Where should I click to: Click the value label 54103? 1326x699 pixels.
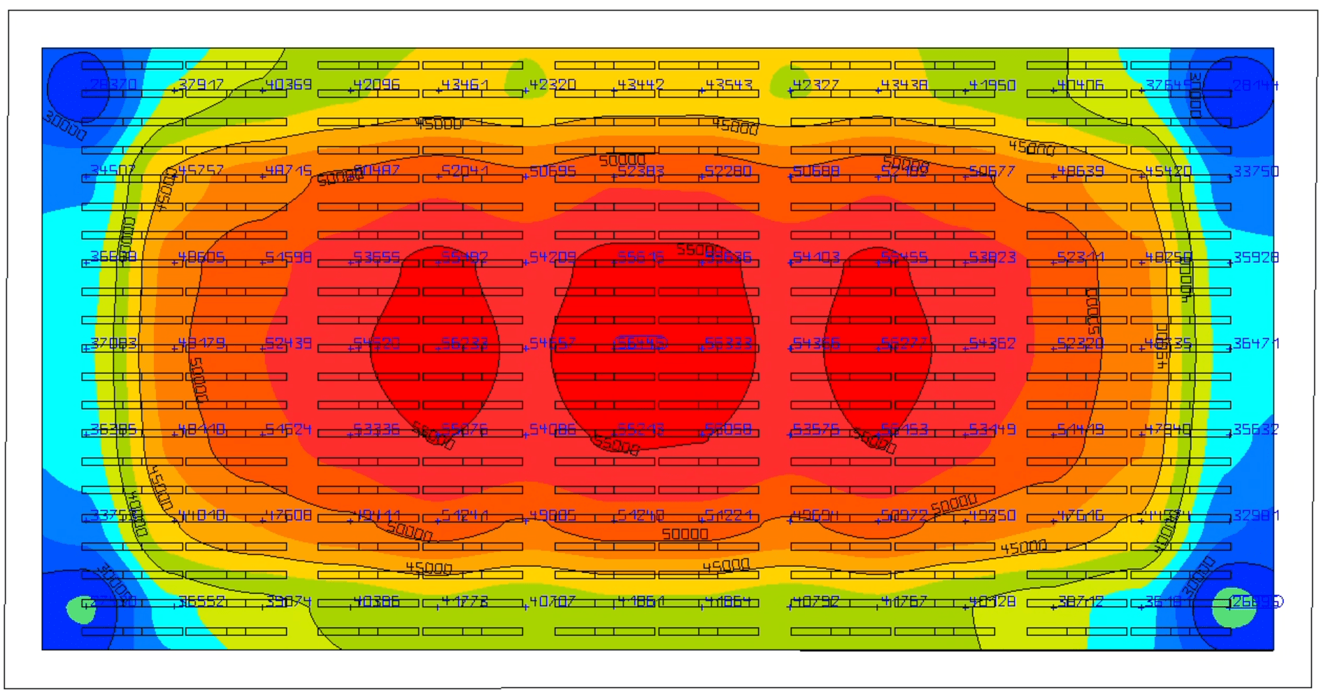click(x=816, y=257)
